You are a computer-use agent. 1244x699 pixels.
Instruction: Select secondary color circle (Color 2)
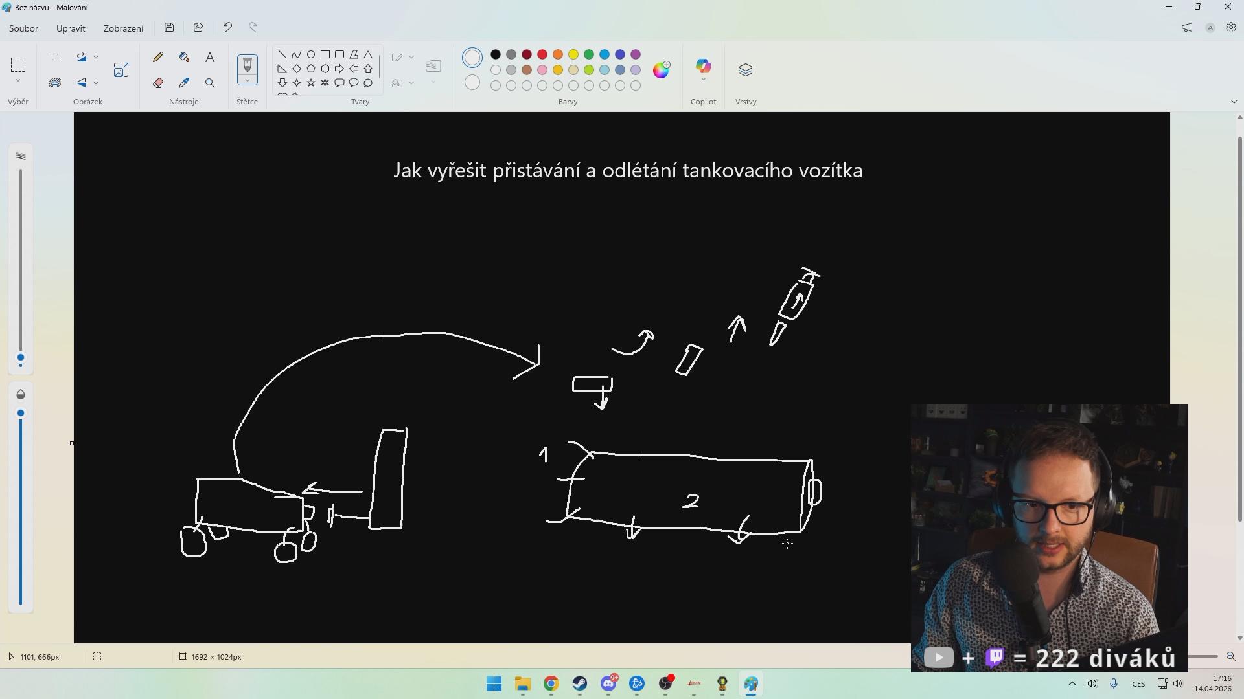tap(472, 83)
